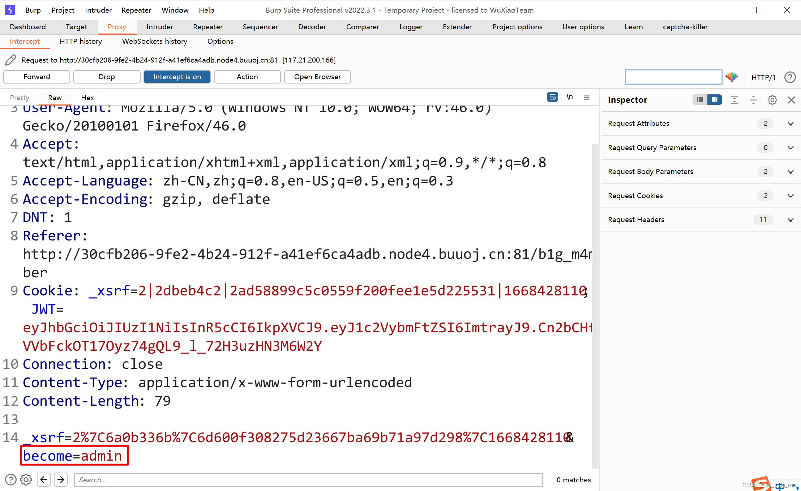This screenshot has width=801, height=491.
Task: Open the Intruder attack tool icon
Action: pos(160,26)
